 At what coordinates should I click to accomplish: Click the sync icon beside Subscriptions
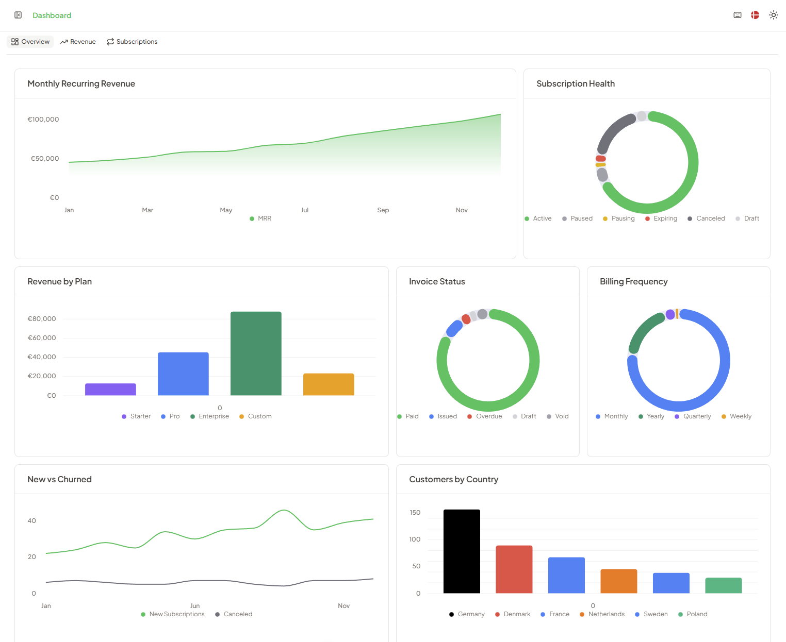(x=110, y=41)
